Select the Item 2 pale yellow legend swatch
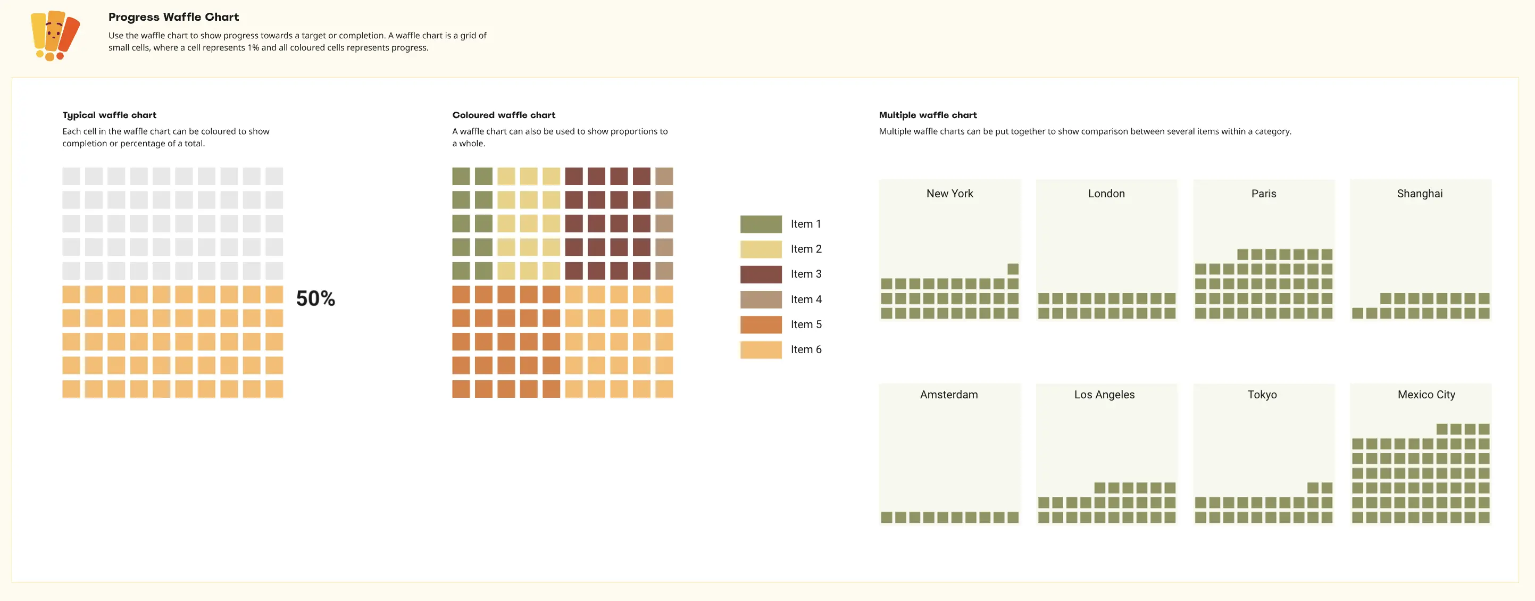 tap(761, 249)
